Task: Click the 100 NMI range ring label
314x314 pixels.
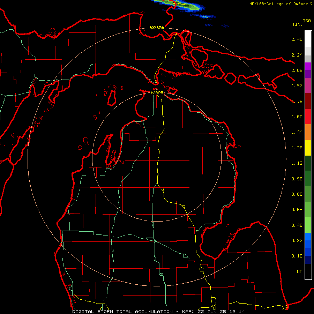Action: point(157,28)
